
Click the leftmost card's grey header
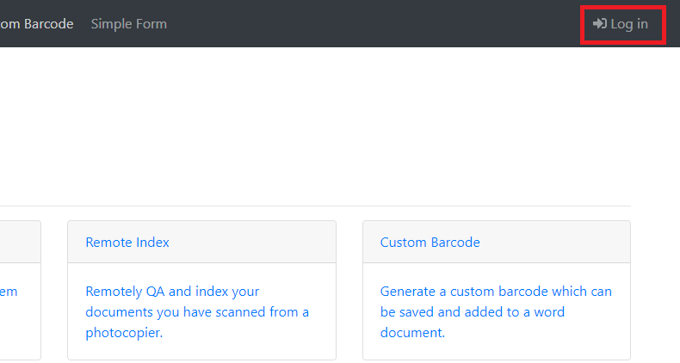click(x=17, y=243)
